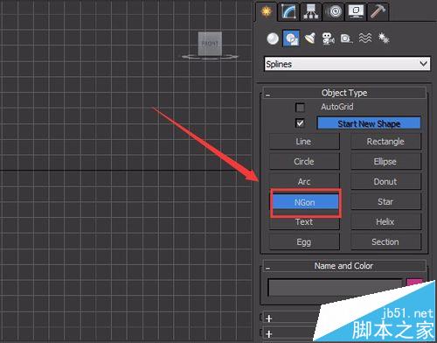Collapse the Object Type rollout
Screen dimensions: 437x343
[x=344, y=93]
